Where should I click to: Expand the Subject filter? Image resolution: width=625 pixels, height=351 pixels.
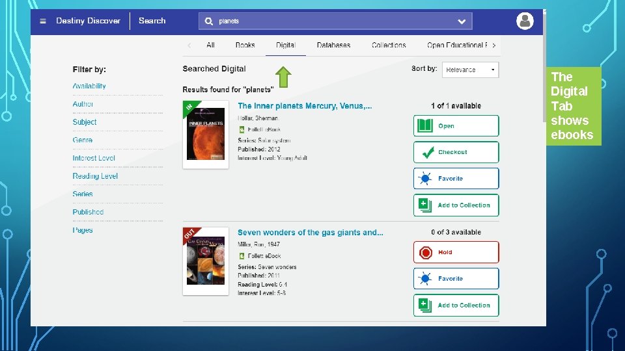(x=85, y=122)
